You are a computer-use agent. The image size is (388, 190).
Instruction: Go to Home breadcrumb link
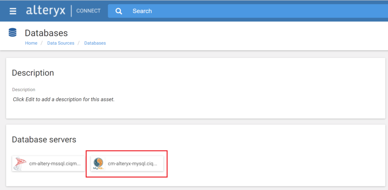(x=31, y=43)
